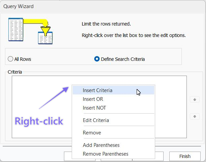206x162 pixels.
Task: Choose Insert OR in the context menu
Action: pos(93,99)
